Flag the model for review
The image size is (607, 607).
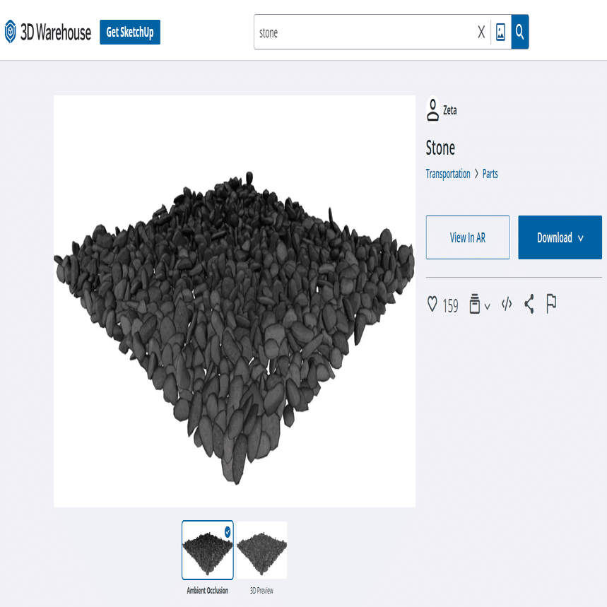point(551,304)
